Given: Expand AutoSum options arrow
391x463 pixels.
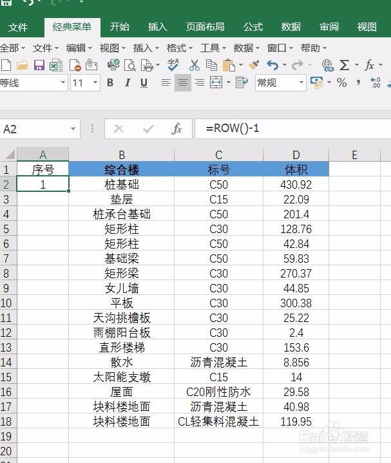Looking at the screenshot, I should [x=357, y=64].
